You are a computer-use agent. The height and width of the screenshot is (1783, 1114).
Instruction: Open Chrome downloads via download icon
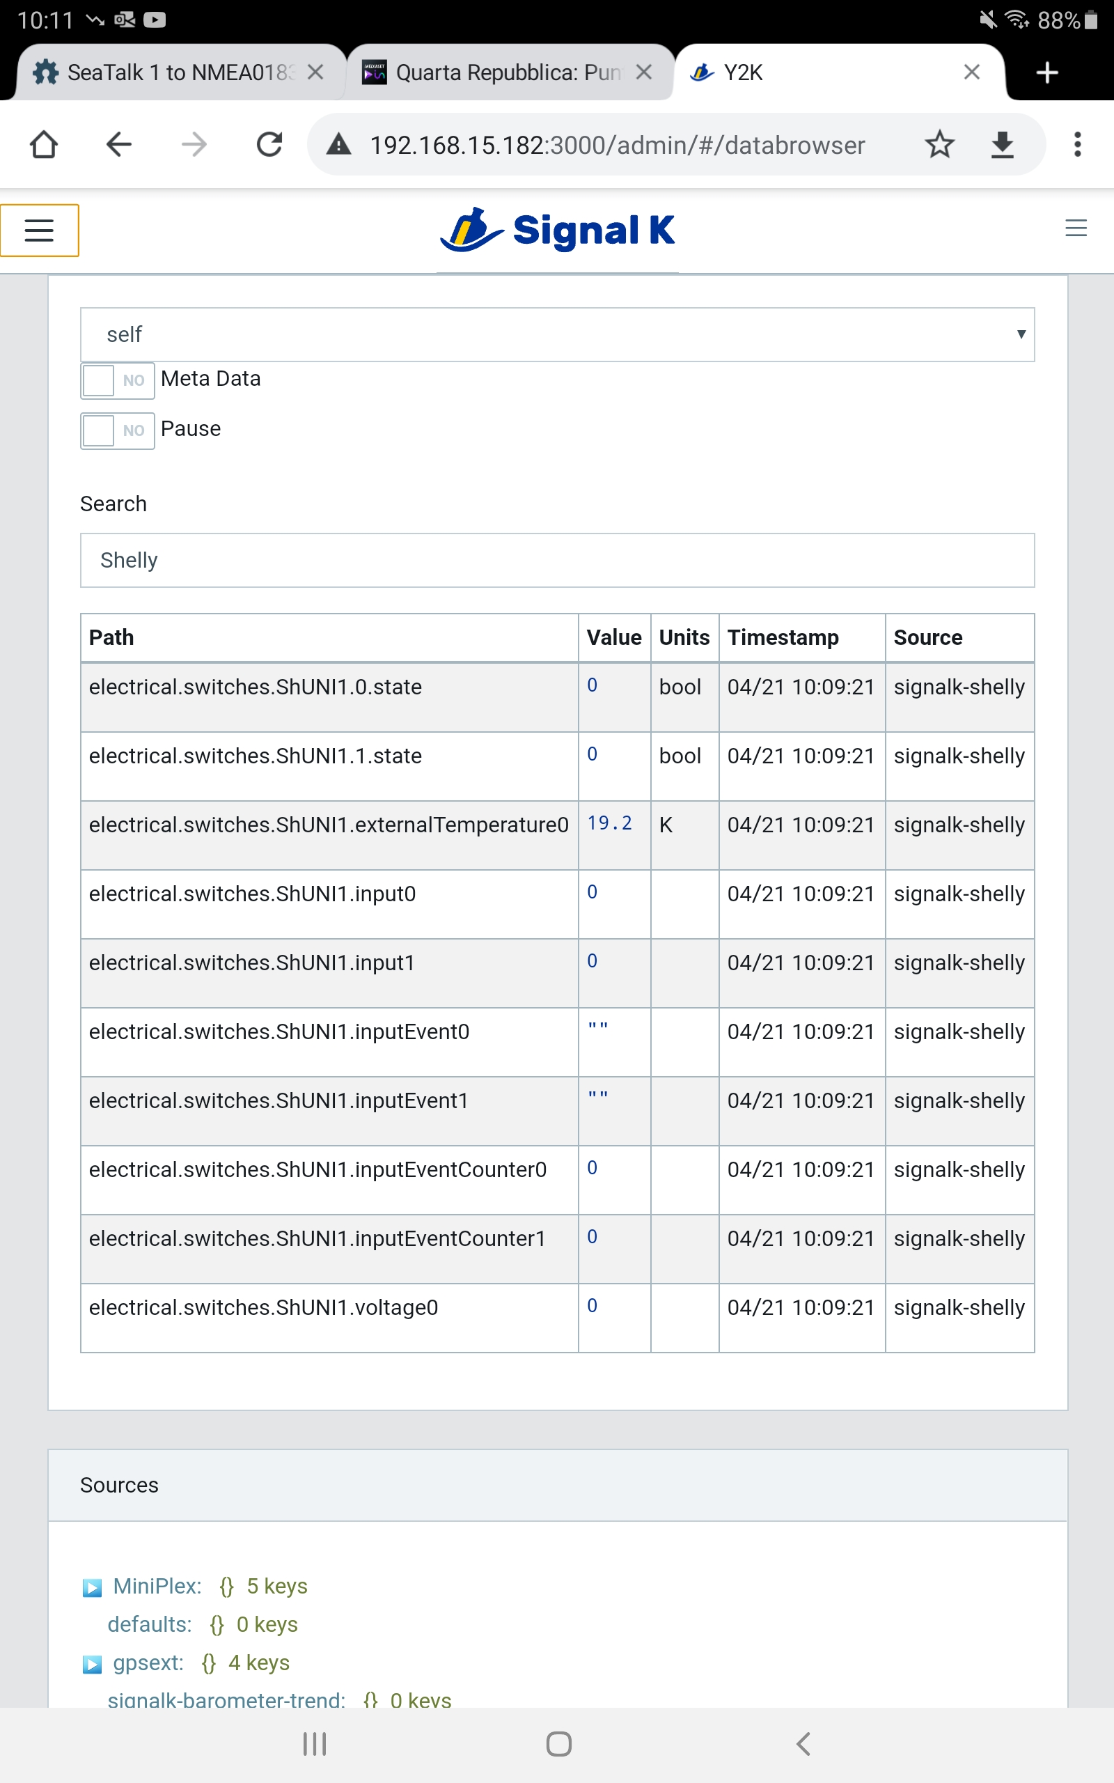tap(1002, 144)
